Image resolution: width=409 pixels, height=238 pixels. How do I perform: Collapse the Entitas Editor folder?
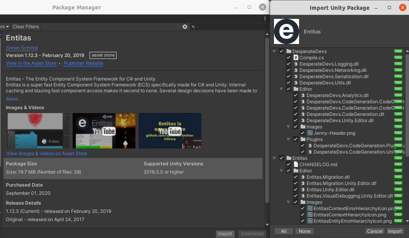point(281,171)
